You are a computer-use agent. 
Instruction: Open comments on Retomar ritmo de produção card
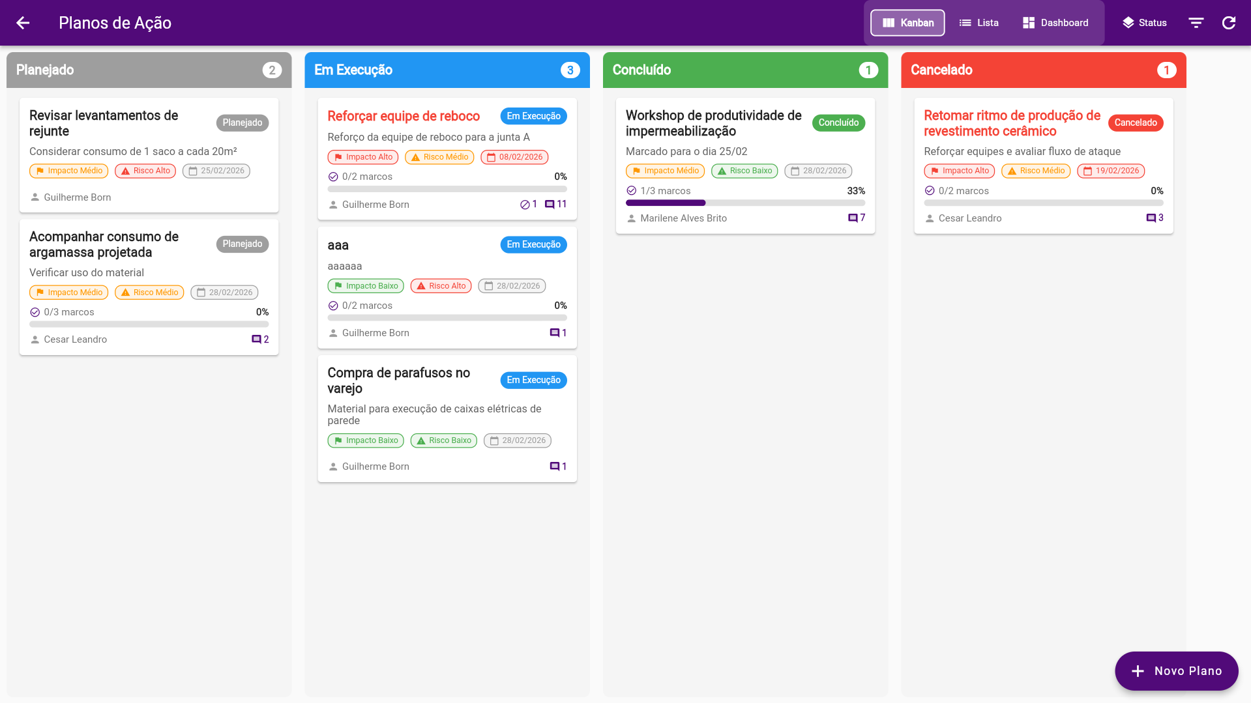(1154, 218)
